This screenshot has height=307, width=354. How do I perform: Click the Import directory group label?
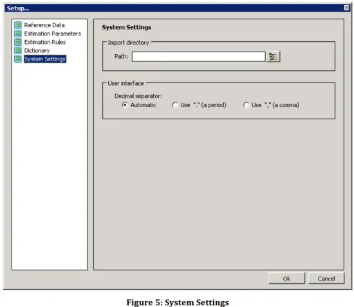(x=128, y=43)
